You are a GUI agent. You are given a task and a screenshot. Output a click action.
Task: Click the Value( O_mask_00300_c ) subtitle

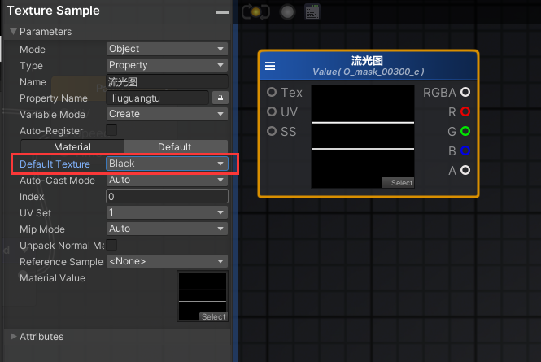369,72
